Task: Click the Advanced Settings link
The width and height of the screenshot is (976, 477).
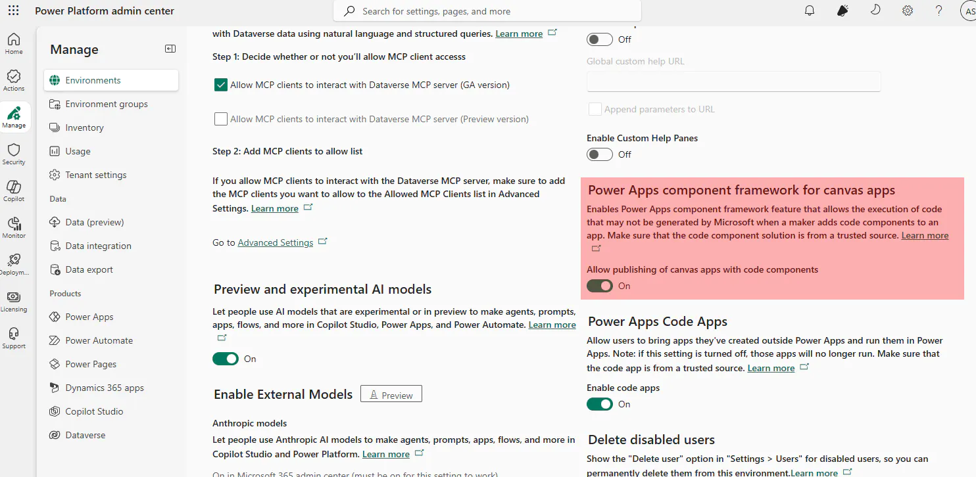Action: pyautogui.click(x=276, y=242)
